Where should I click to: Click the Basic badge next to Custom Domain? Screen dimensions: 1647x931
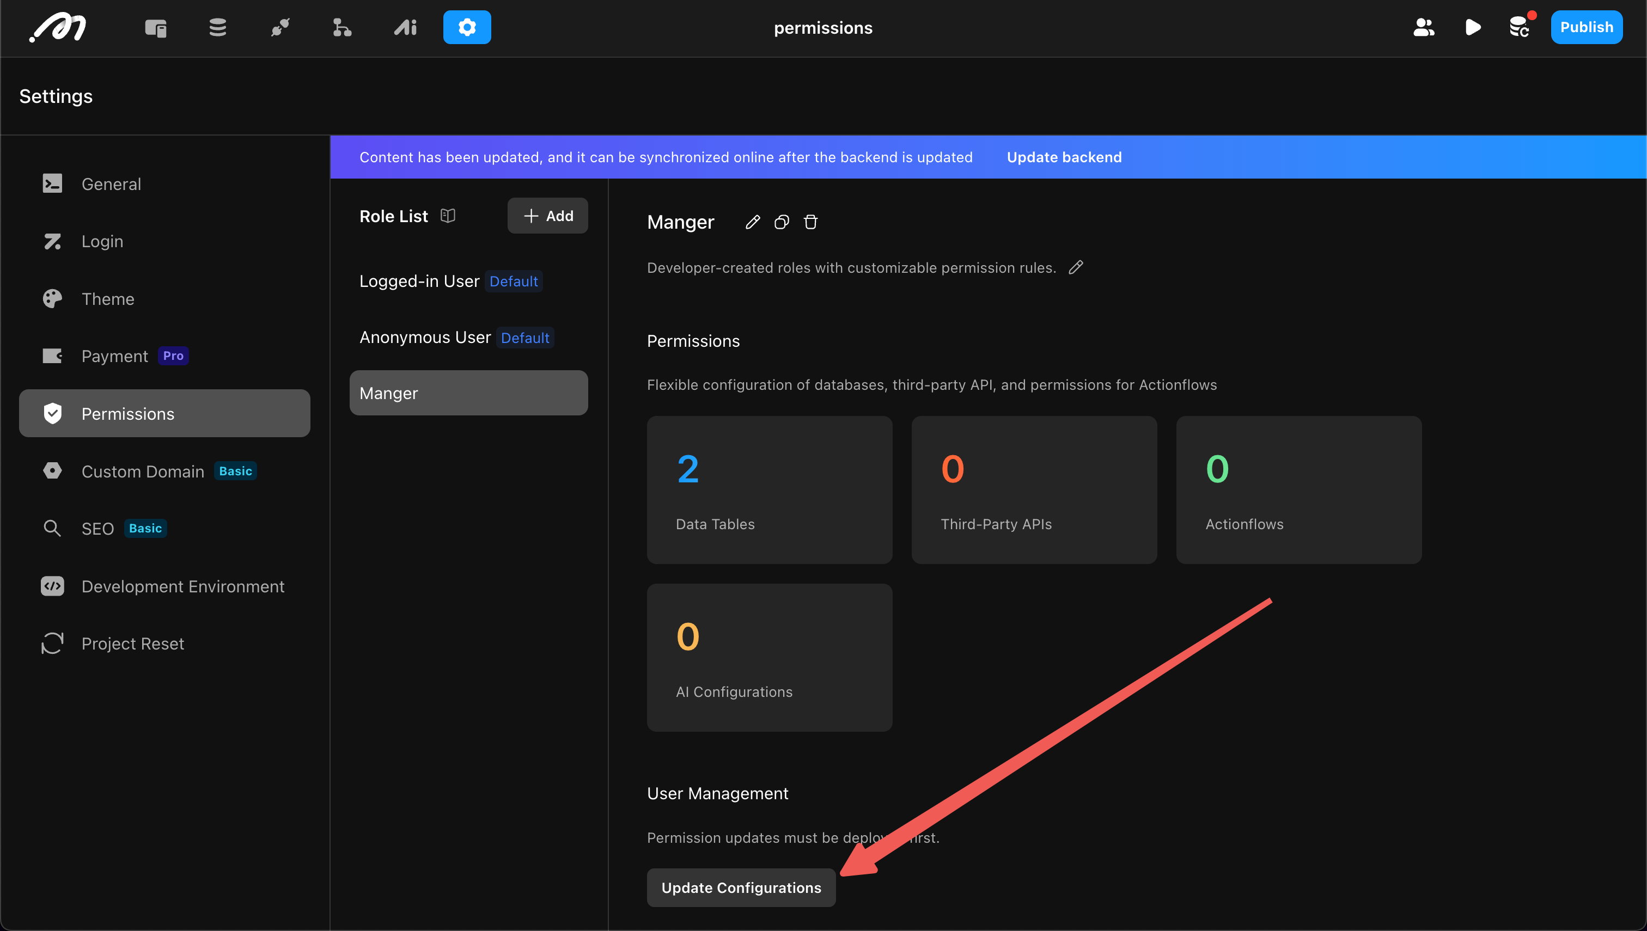[235, 470]
